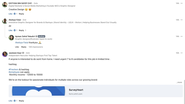The width and height of the screenshot is (185, 104).
Task: Like the Creative Design comment
Action: 10,14
